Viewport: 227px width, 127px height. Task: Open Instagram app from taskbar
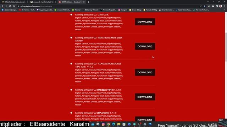103,124
